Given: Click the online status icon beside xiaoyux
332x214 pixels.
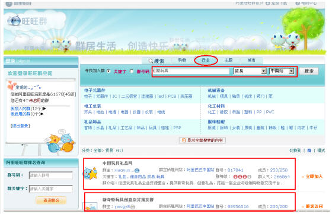Looking at the screenshot, I should coord(137,170).
